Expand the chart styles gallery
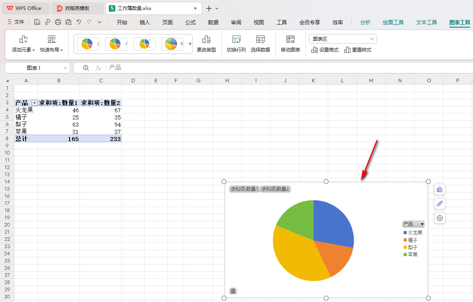Screen dimensions: 473x302 point(190,44)
